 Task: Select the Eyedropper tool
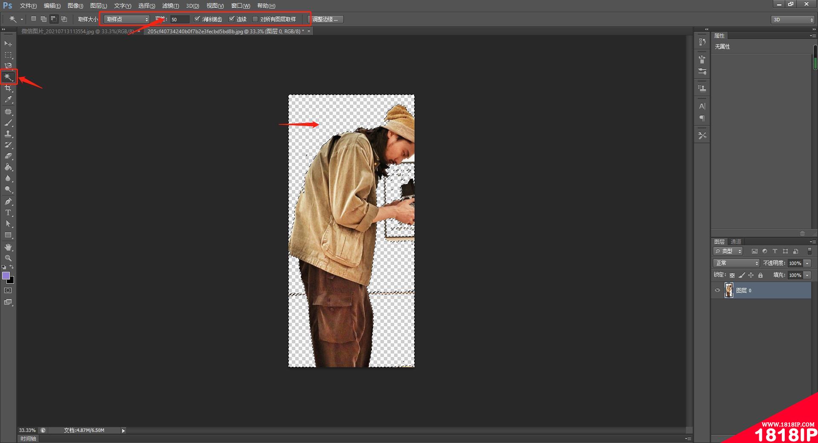(8, 100)
